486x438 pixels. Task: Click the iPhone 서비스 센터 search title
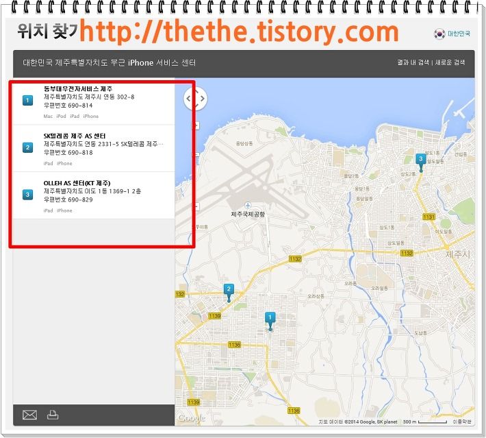tap(110, 62)
